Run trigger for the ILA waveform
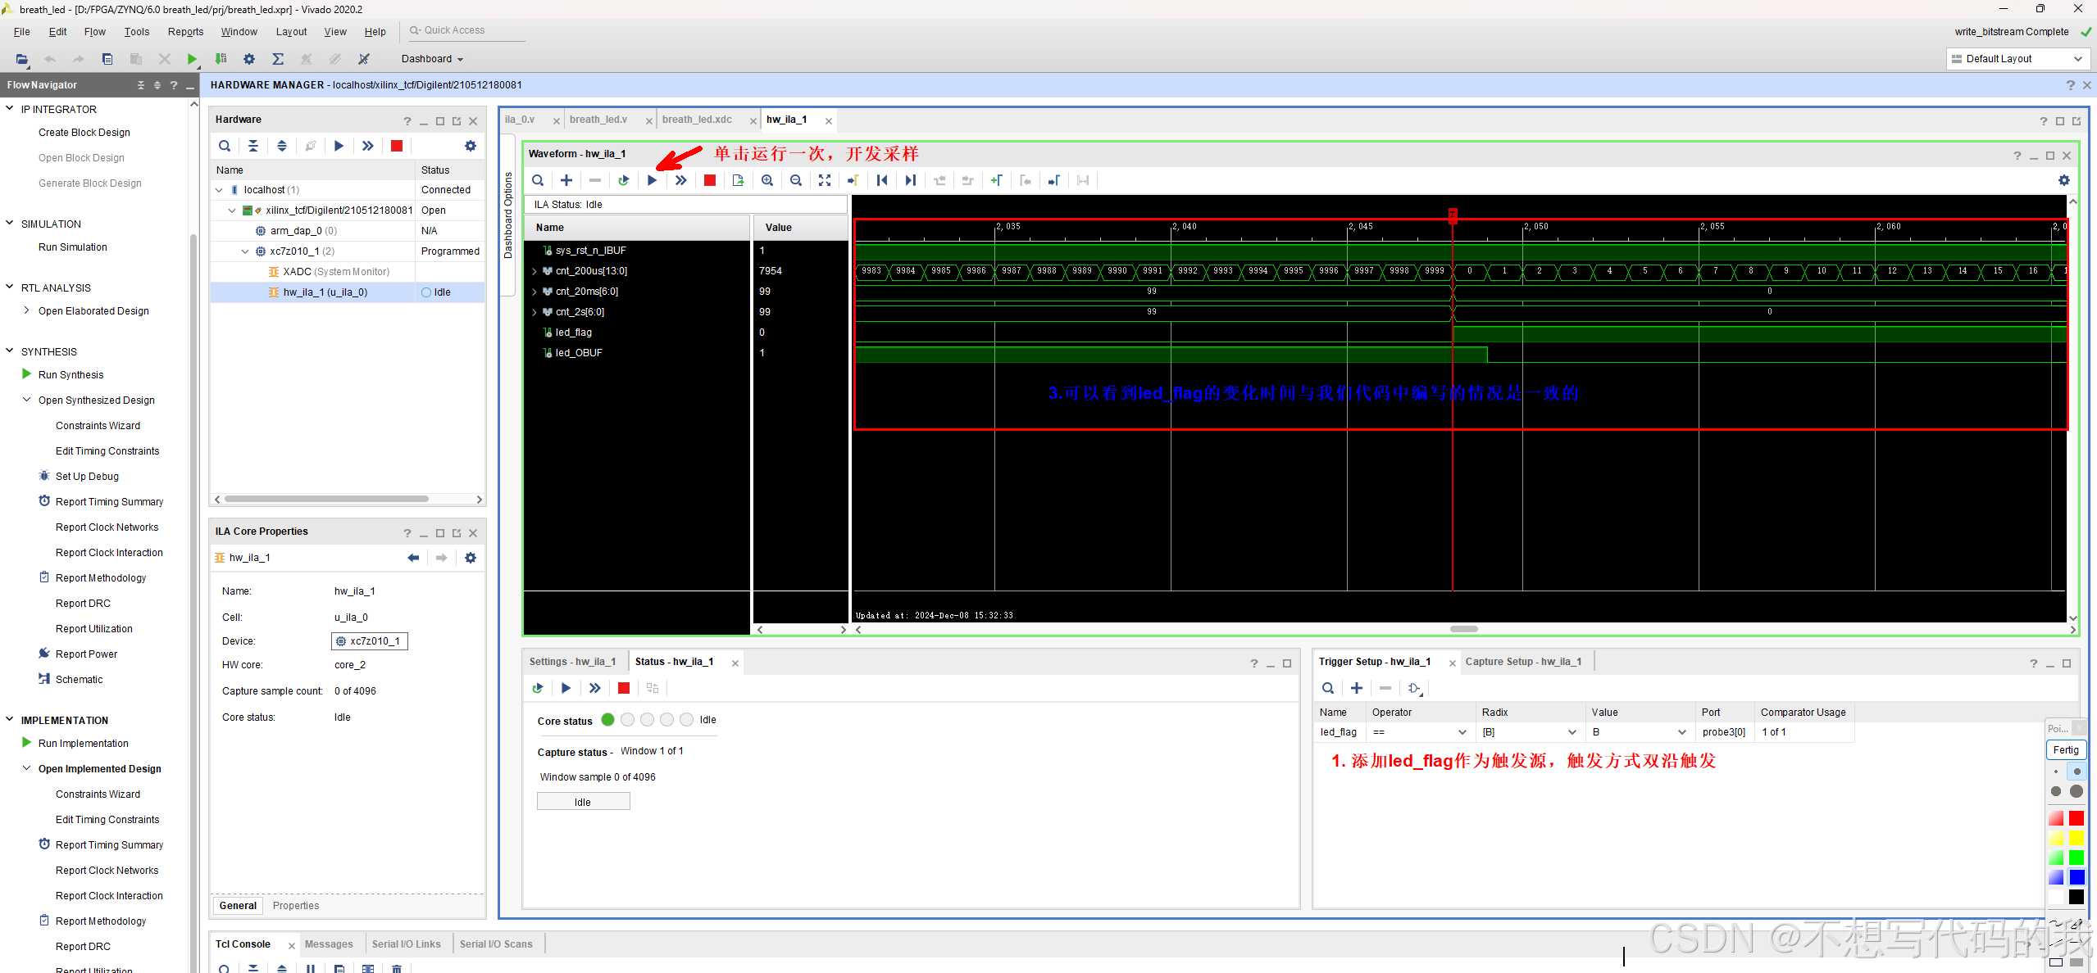Viewport: 2097px width, 973px height. point(652,180)
